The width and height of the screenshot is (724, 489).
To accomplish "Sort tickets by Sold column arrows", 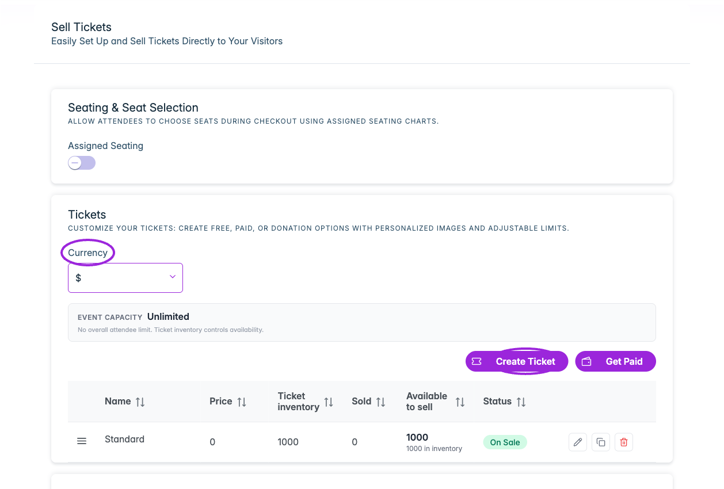I will tap(380, 402).
